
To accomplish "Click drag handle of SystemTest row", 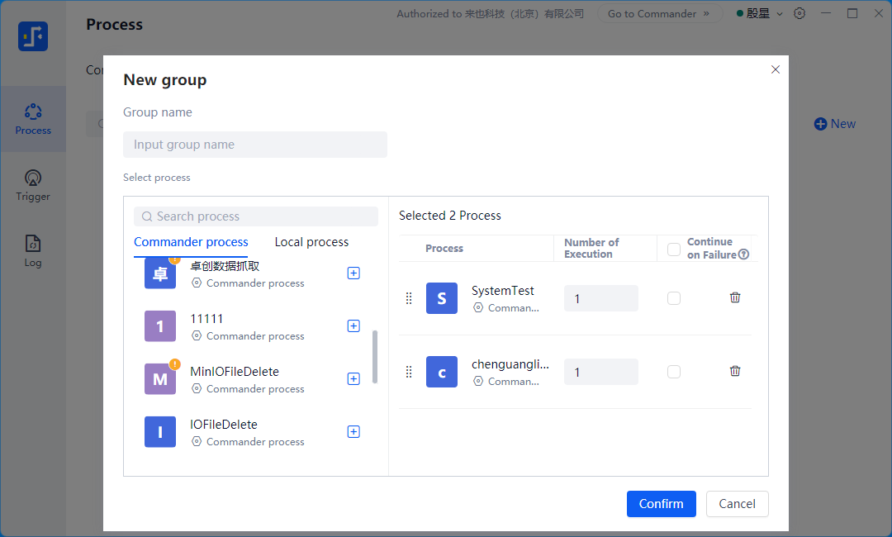I will point(409,298).
